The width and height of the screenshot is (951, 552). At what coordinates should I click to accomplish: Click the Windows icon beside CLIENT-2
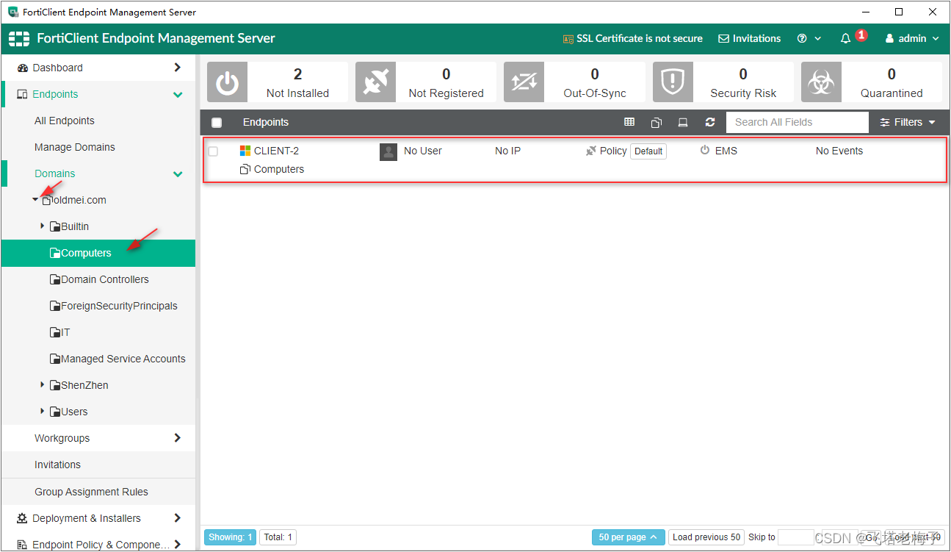point(245,151)
